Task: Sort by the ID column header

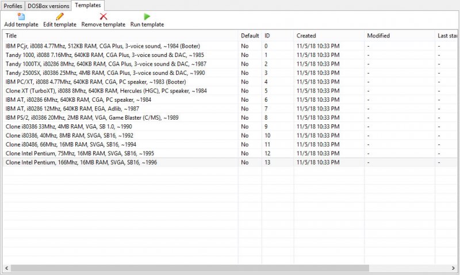Action: (x=278, y=36)
